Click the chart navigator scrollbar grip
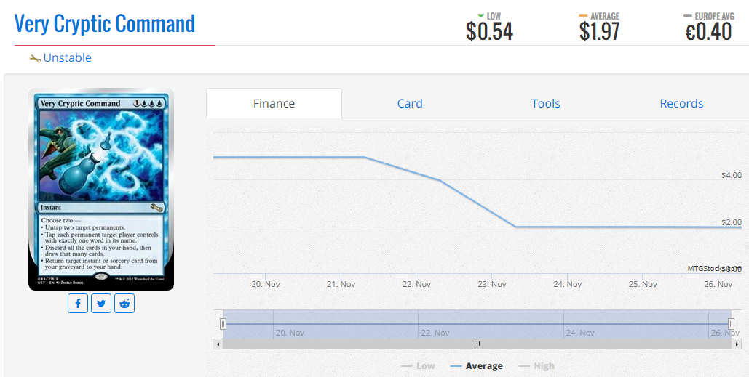This screenshot has height=377, width=749. tap(477, 344)
